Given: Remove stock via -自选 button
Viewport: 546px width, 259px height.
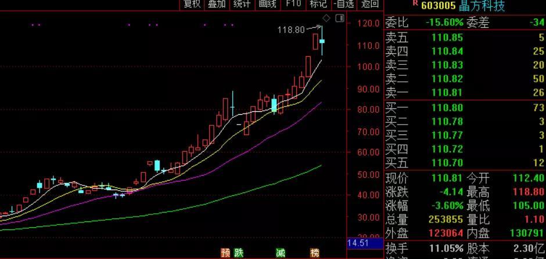Looking at the screenshot, I should (344, 4).
